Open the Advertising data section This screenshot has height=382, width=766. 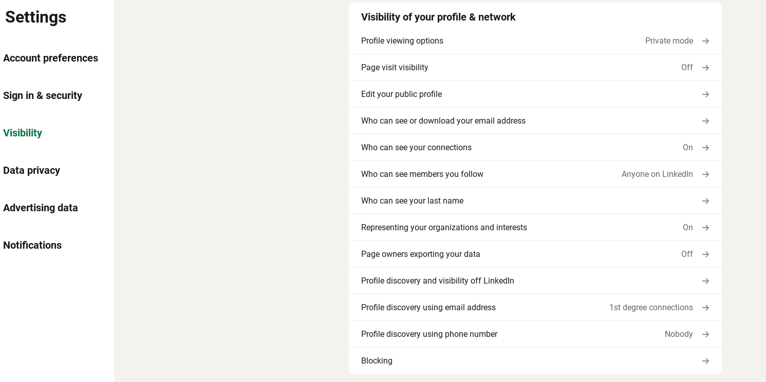coord(41,208)
